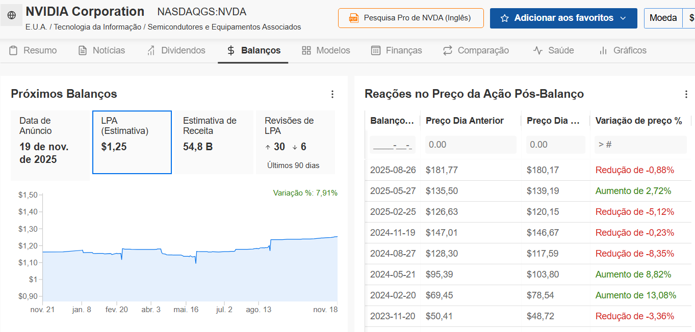Click the Variação de preço % filter field

640,145
